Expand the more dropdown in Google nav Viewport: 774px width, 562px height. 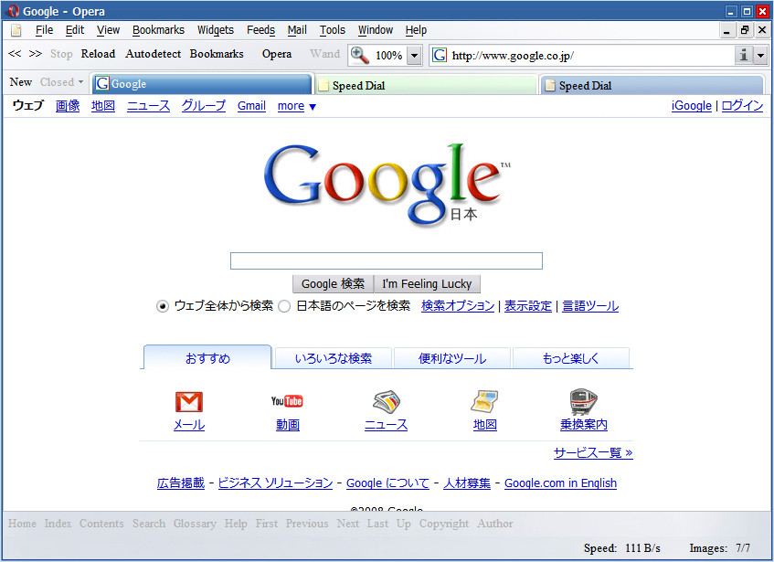point(296,106)
